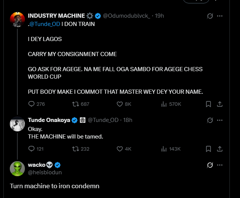240x198 pixels.
Task: Open Tunde Onakoya's profile picture
Action: 17,124
